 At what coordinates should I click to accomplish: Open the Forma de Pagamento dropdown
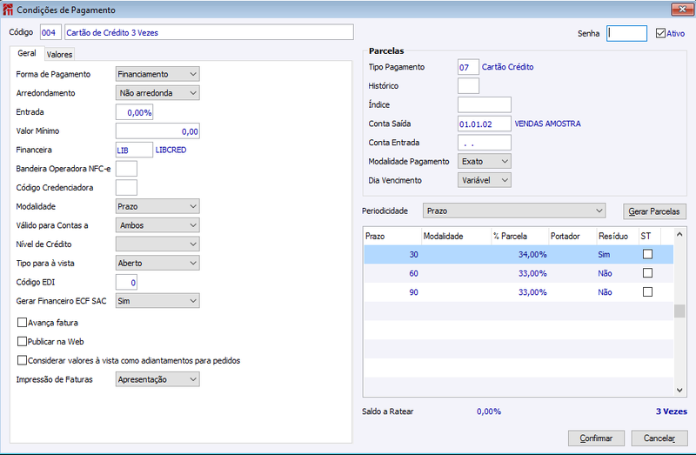coord(157,74)
